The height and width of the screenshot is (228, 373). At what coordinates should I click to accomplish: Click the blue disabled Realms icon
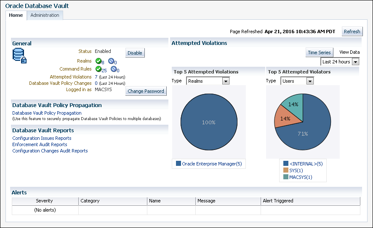[111, 61]
